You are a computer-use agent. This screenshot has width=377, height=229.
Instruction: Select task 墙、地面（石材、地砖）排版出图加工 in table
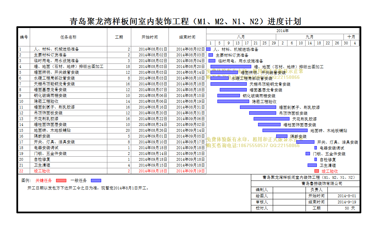click(69, 67)
